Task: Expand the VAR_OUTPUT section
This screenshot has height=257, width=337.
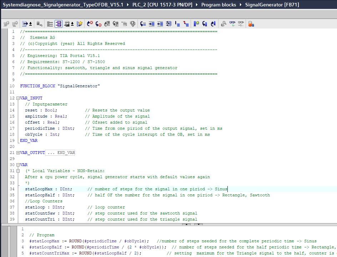Action: click(18, 153)
